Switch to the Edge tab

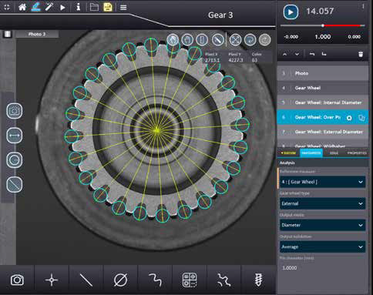click(x=334, y=153)
